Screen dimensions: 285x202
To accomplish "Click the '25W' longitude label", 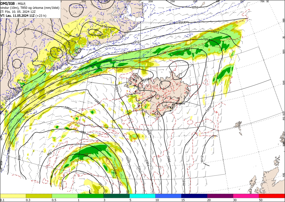I will (129, 1).
